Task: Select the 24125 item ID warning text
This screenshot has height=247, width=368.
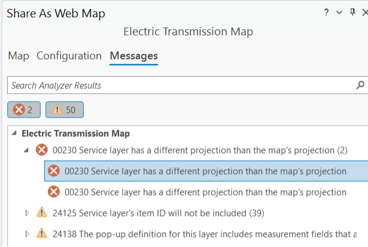Action: coord(158,213)
